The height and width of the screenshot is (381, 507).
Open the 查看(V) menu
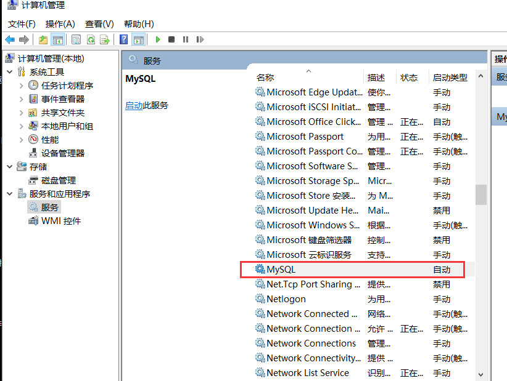click(99, 24)
